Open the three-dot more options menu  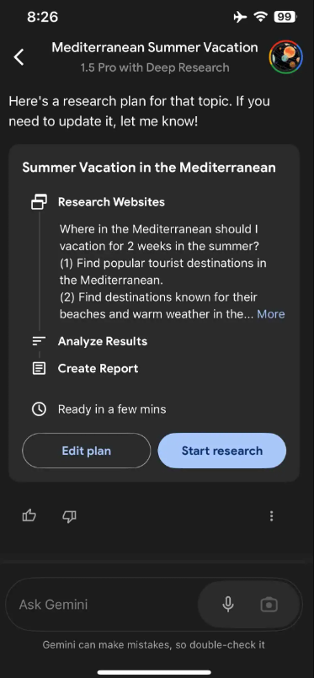[x=271, y=515]
